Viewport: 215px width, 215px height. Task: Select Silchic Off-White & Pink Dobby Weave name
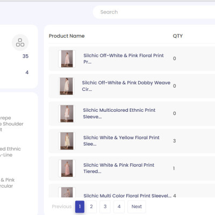coord(126,86)
